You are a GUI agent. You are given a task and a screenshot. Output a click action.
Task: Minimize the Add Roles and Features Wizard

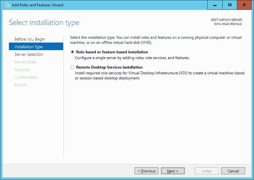(215, 5)
